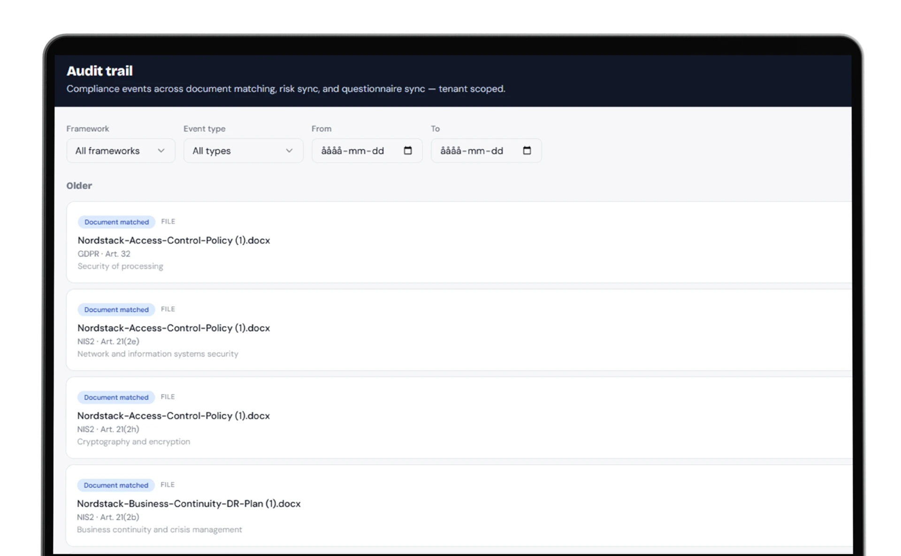Click the chevron arrow in the All frameworks dropdown
Screen dimensions: 901x556
tap(161, 150)
